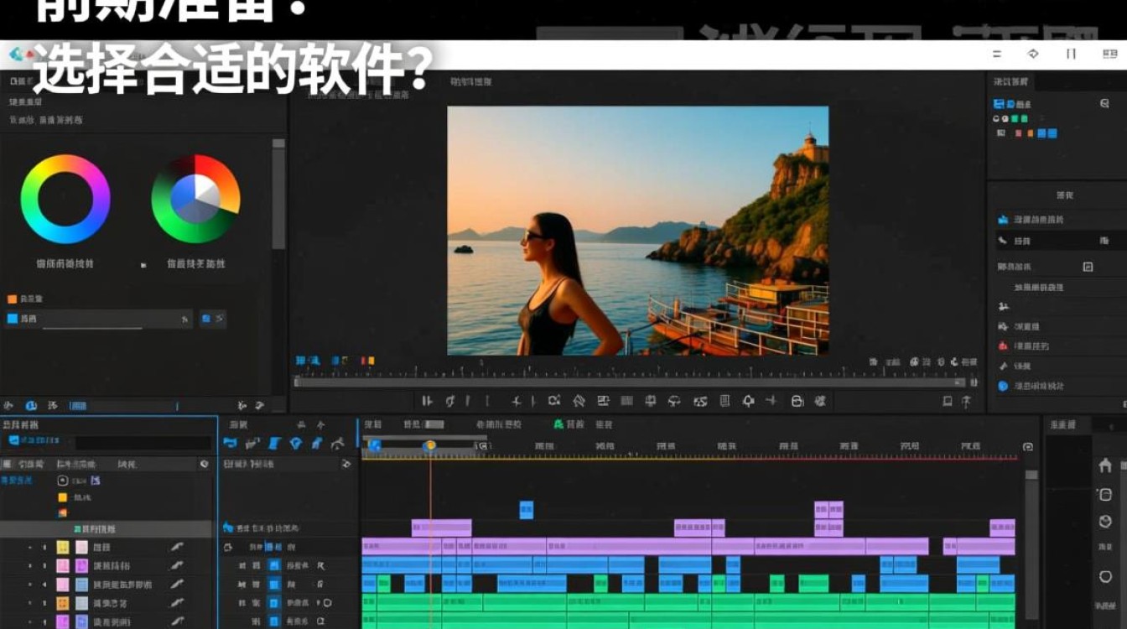Switch to the top-right panel's tab label
This screenshot has width=1127, height=629.
tap(1010, 81)
